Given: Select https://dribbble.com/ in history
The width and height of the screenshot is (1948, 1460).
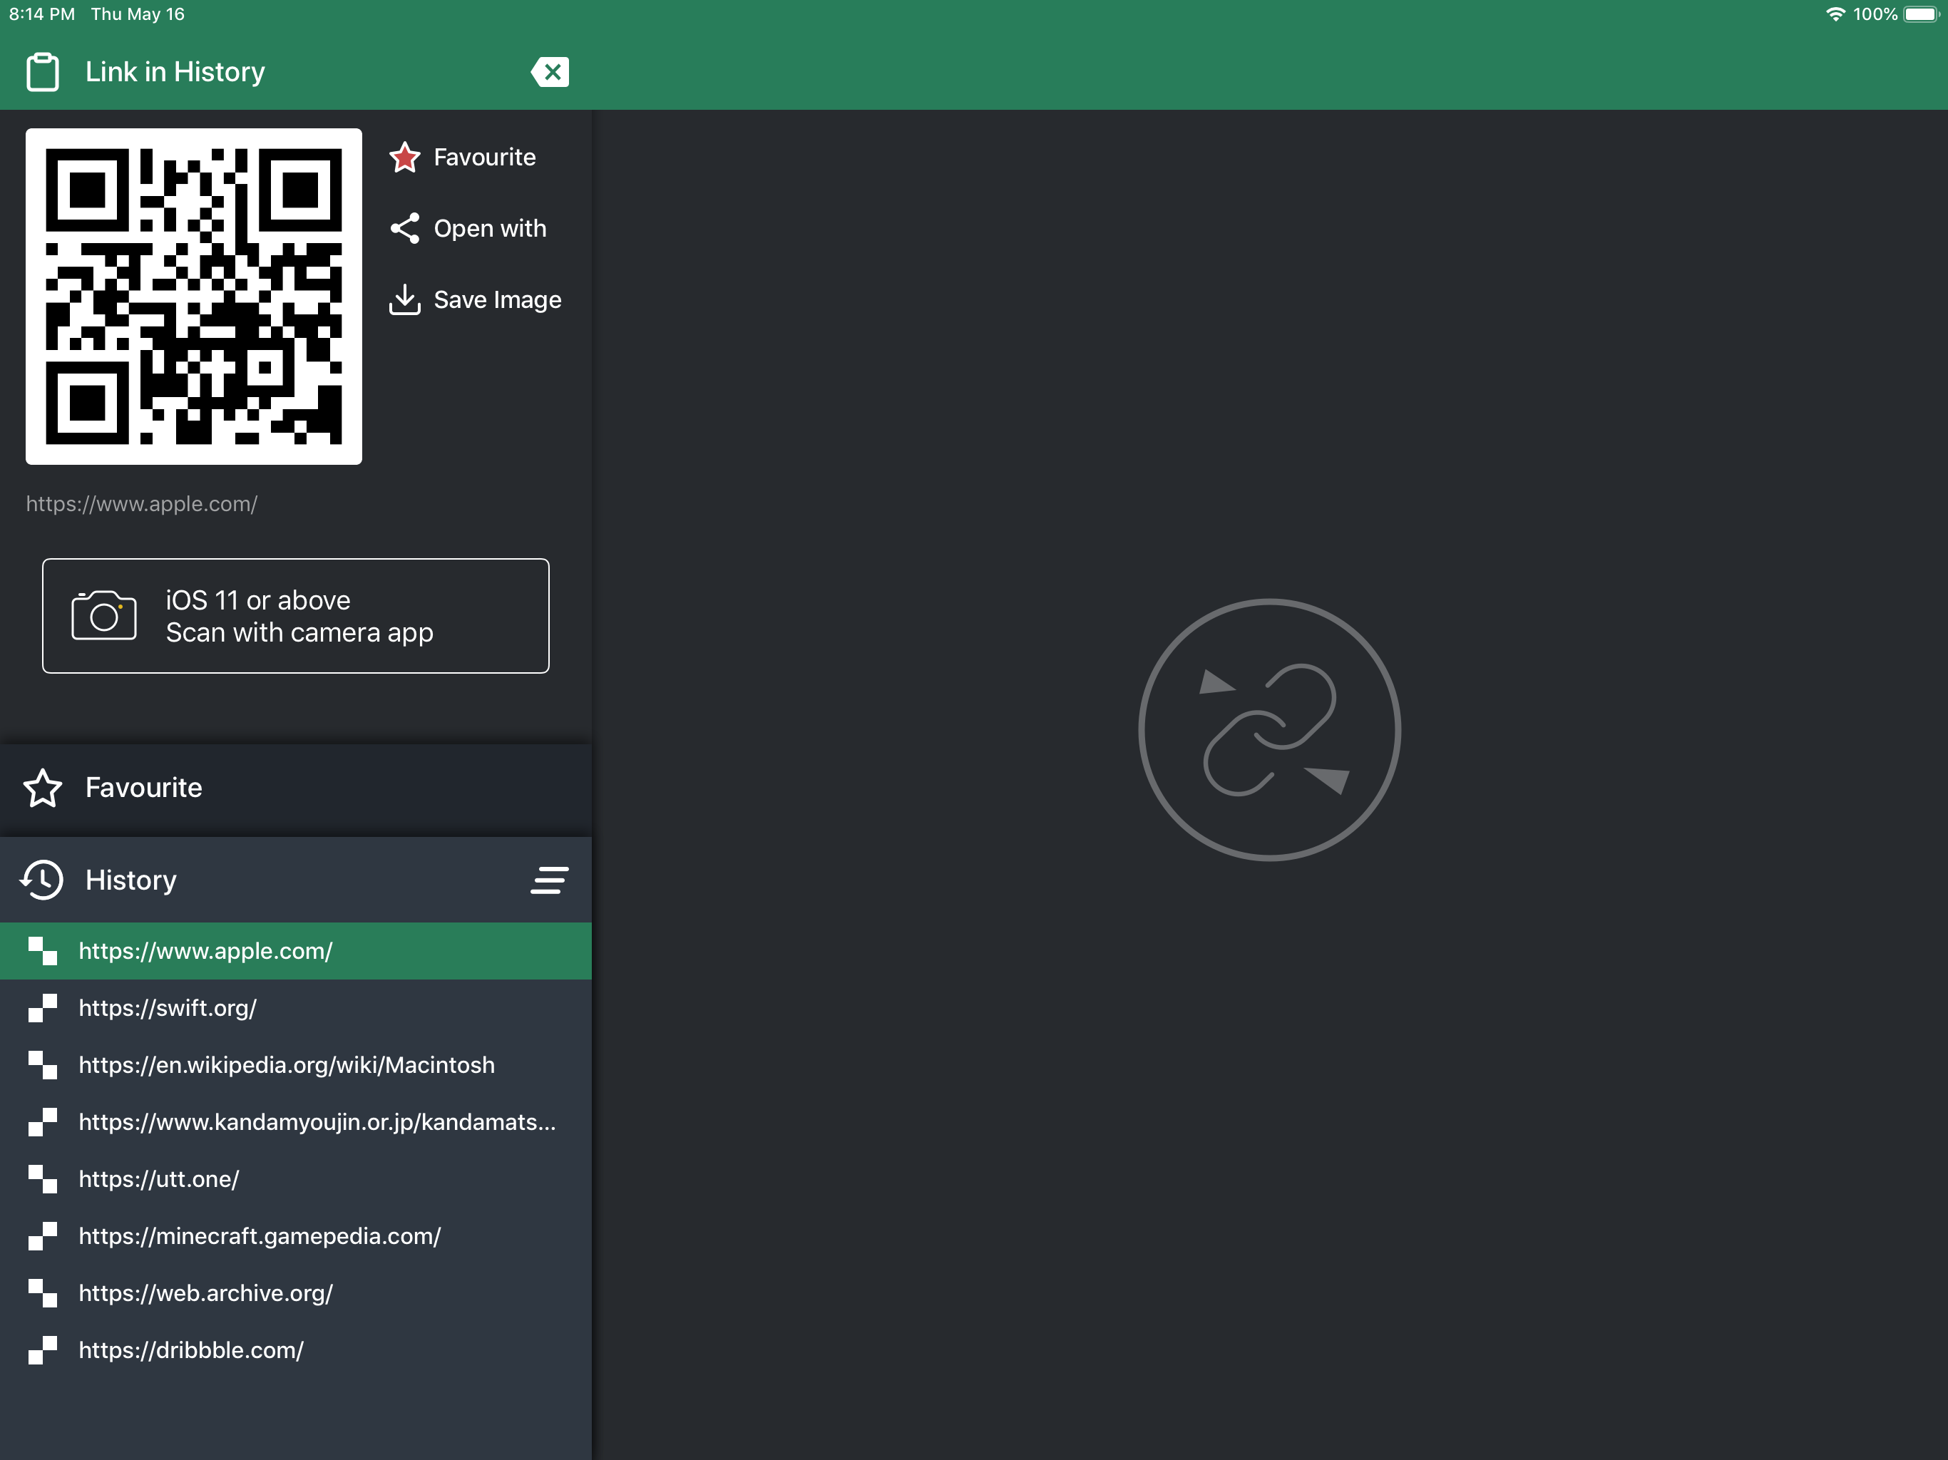Looking at the screenshot, I should click(296, 1350).
